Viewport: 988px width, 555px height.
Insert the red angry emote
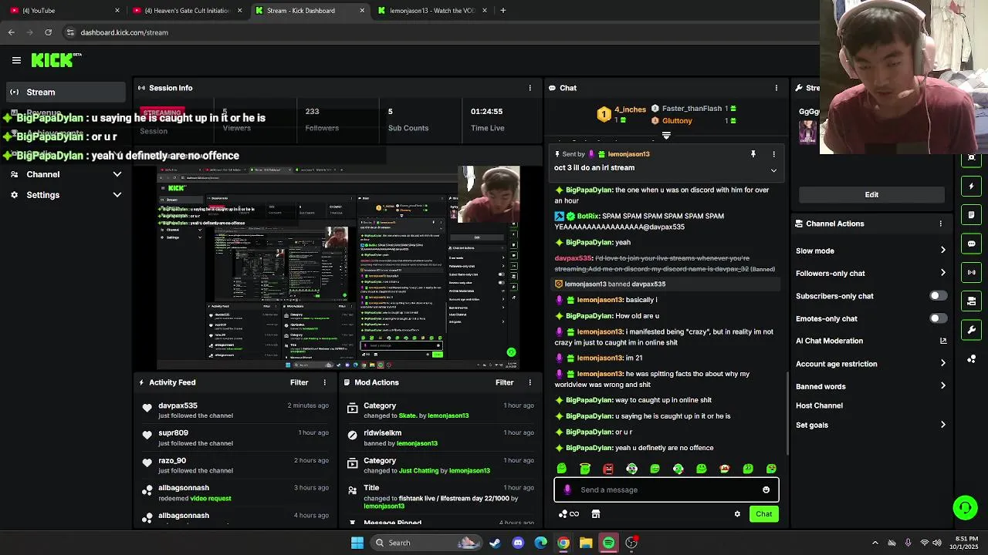(x=608, y=469)
